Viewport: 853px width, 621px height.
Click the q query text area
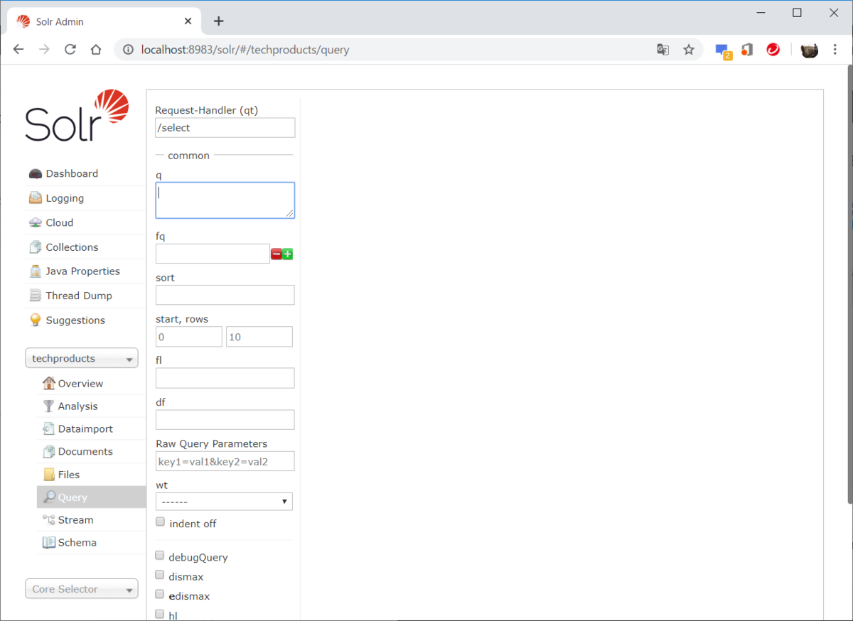pos(225,200)
